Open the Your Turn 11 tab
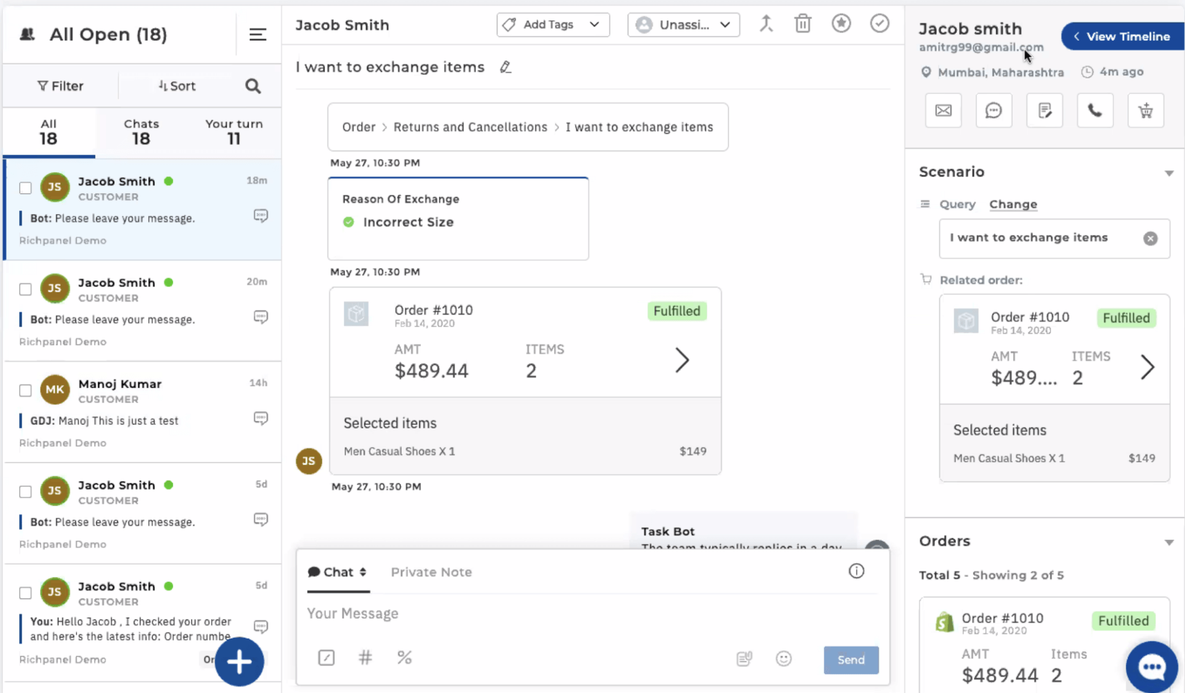 coord(234,131)
